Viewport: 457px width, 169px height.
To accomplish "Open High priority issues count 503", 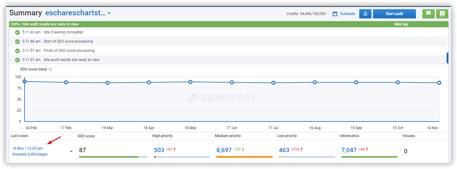I will tap(159, 150).
